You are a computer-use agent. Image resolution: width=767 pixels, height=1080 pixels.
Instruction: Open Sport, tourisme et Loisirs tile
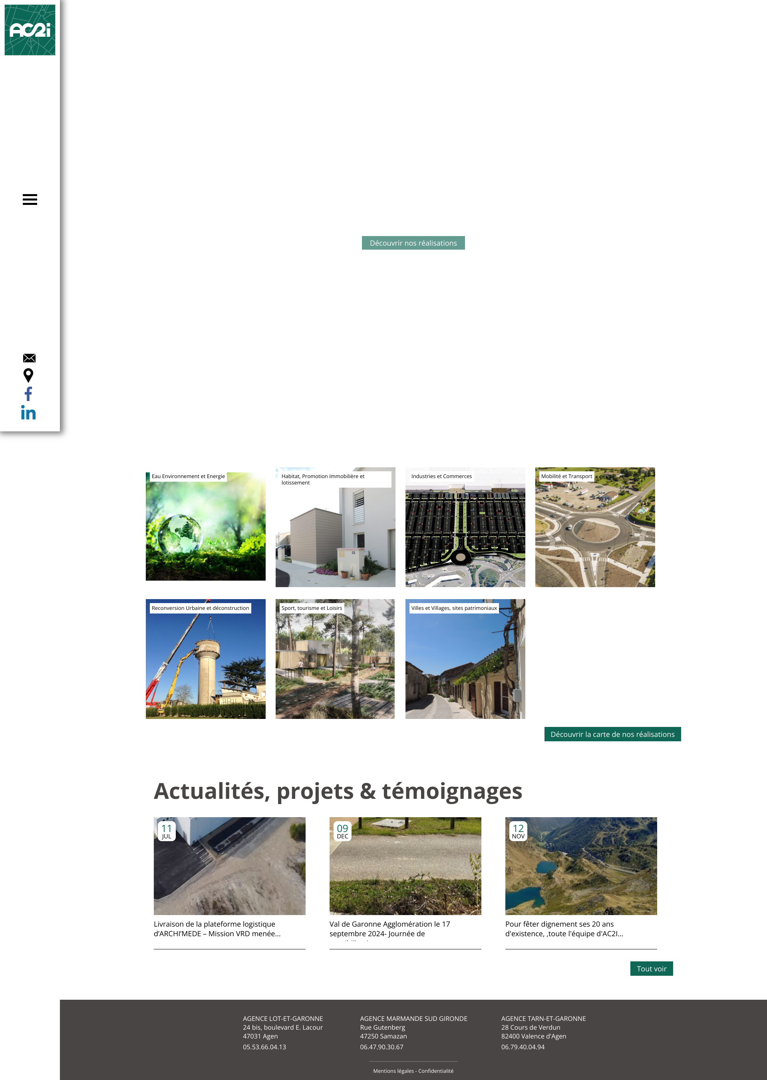pyautogui.click(x=335, y=659)
